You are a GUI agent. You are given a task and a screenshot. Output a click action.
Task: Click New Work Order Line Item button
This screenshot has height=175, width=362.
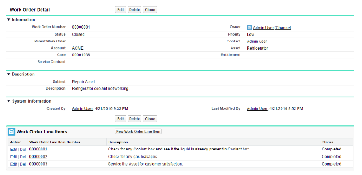138,131
